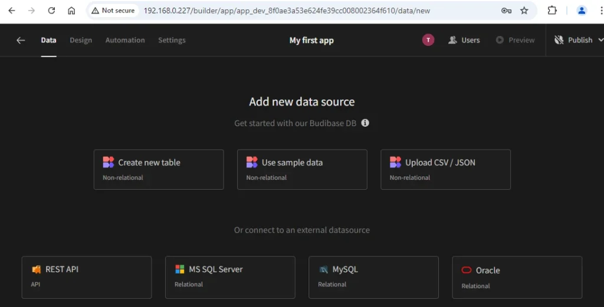
Task: Expand the Publish dropdown chevron
Action: tap(600, 40)
